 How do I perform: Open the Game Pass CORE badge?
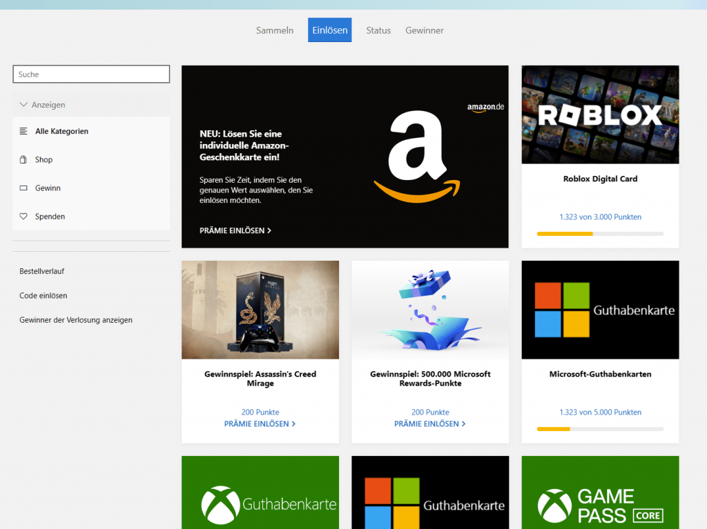point(648,515)
